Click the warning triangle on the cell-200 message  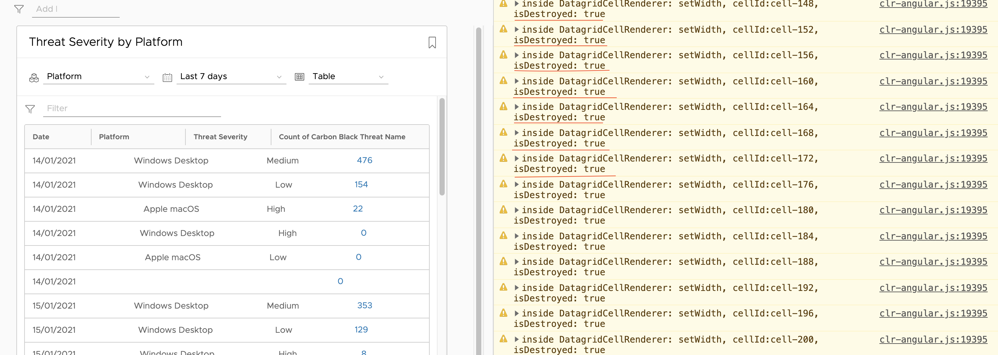pos(503,339)
